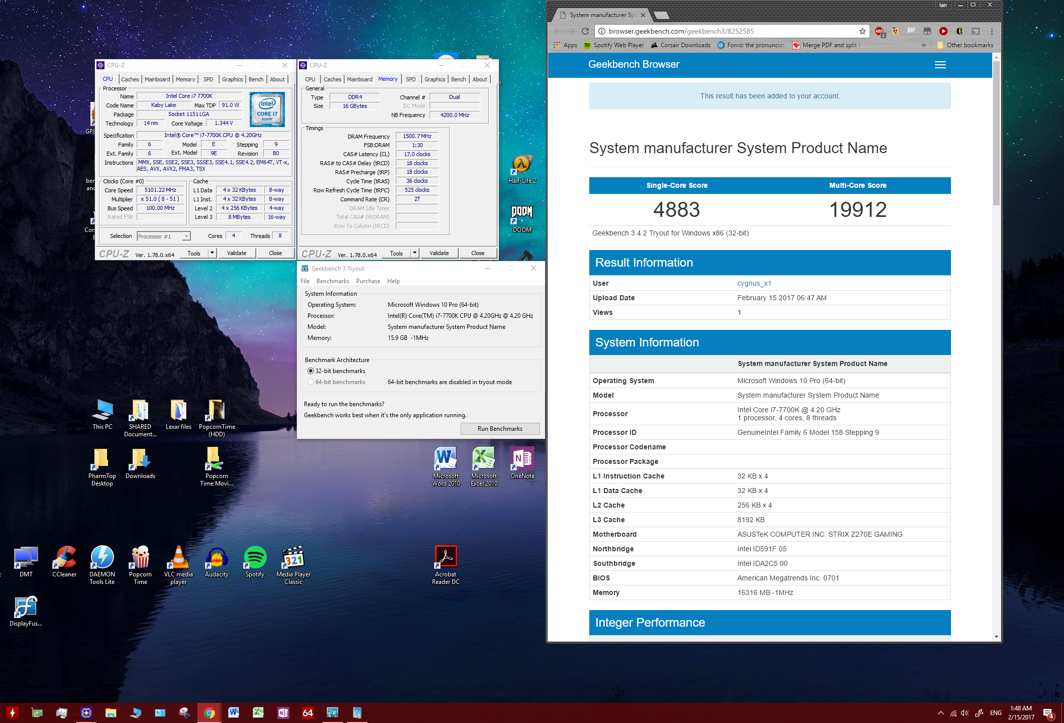Screen dimensions: 1064x723
Task: Click the Geekbench Browser header title
Action: click(x=633, y=64)
